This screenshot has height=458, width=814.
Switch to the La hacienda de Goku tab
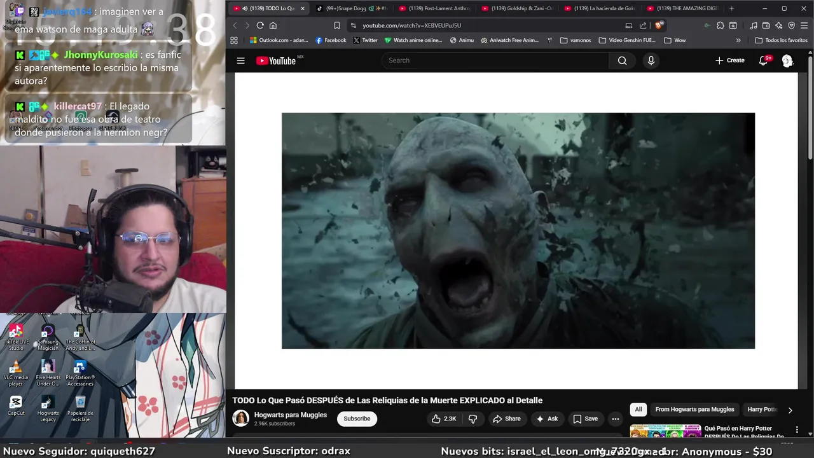pos(600,8)
